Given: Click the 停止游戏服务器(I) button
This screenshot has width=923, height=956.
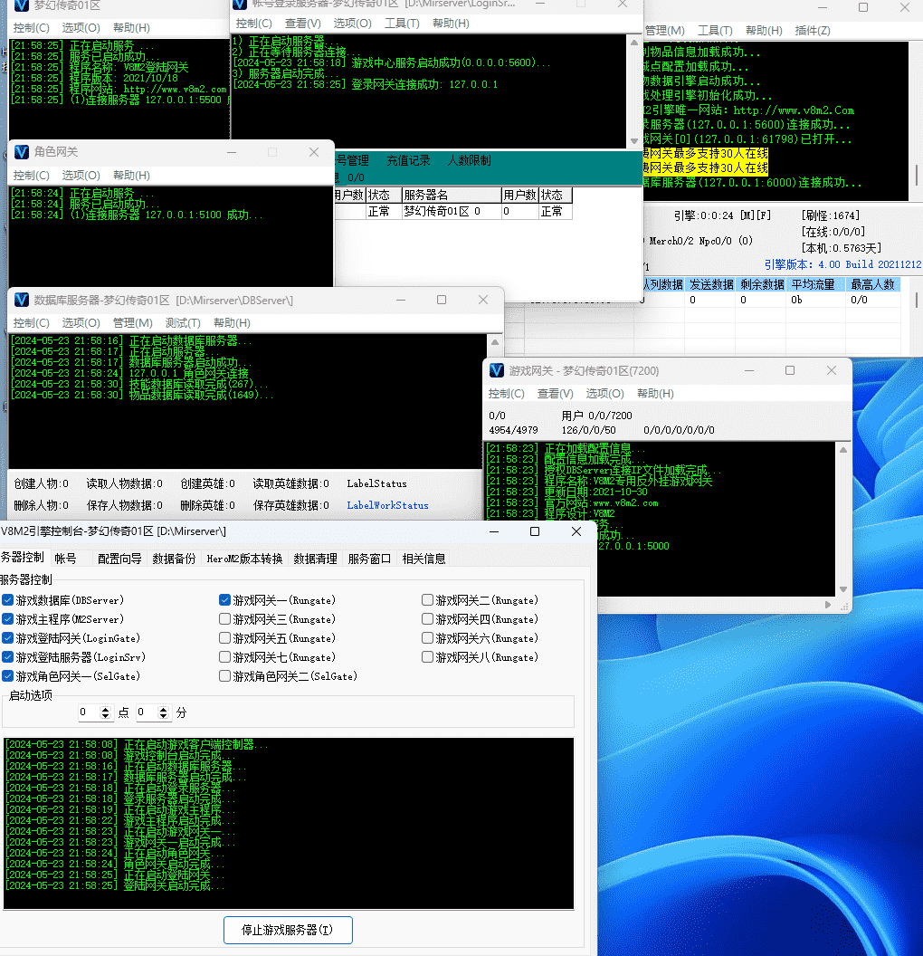Looking at the screenshot, I should coord(288,930).
